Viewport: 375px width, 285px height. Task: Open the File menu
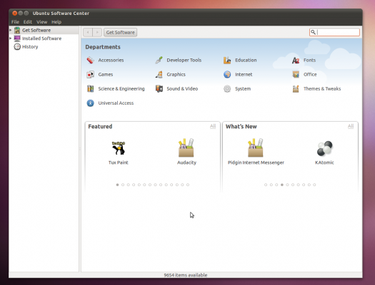[x=15, y=22]
